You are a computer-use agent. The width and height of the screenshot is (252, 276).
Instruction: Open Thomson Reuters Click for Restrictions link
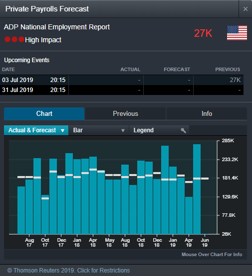[x=68, y=271]
